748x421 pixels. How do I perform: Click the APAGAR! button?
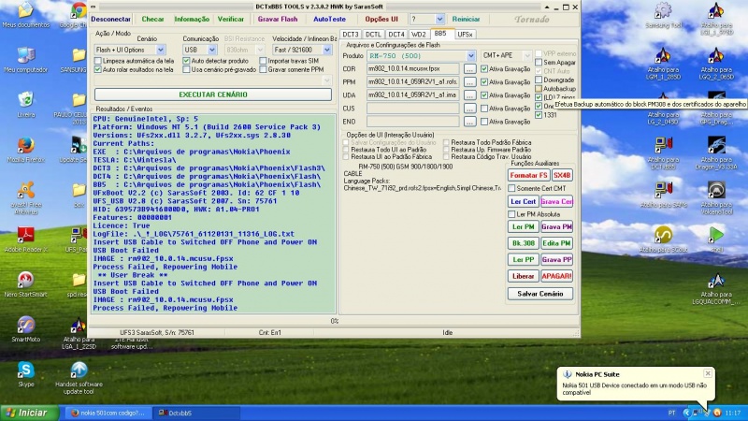tap(556, 276)
